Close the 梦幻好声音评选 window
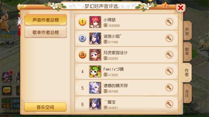The height and width of the screenshot is (117, 209). pos(181,8)
